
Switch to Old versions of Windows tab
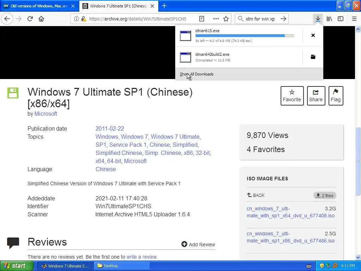click(x=39, y=6)
